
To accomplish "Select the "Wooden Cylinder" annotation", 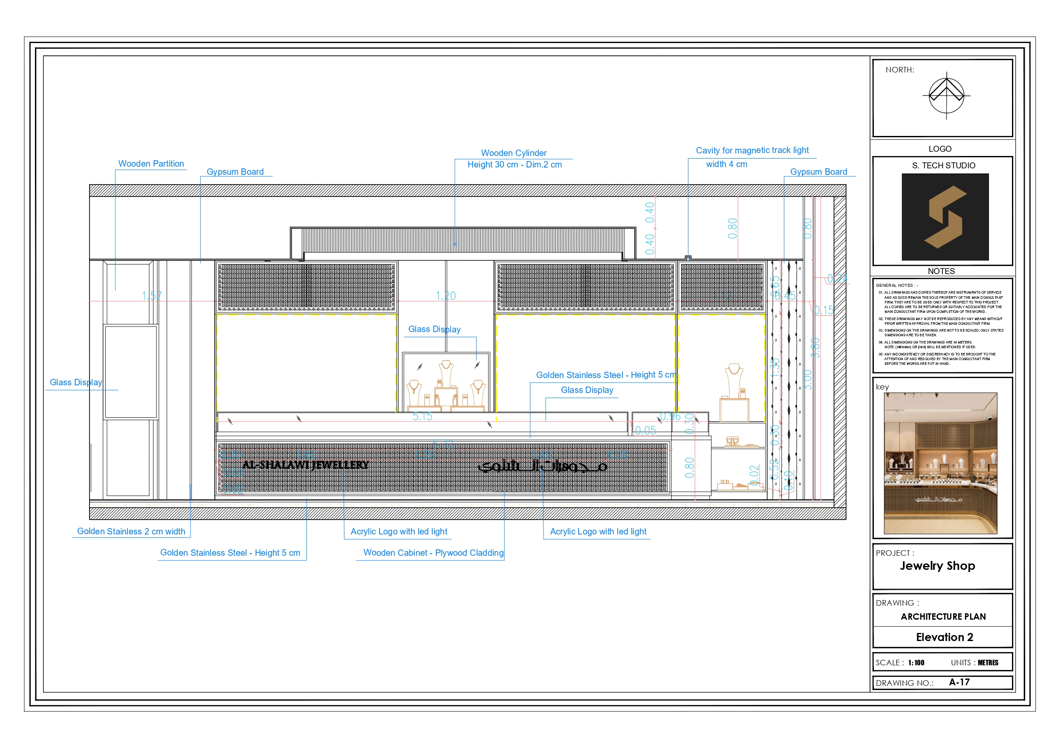I will coord(514,153).
